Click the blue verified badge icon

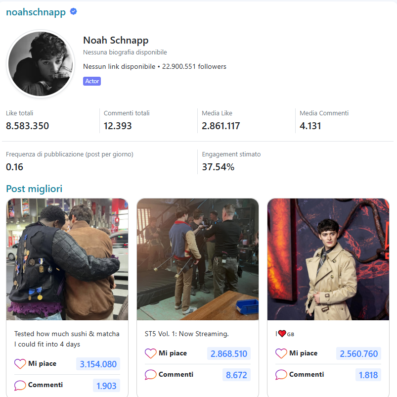pyautogui.click(x=73, y=12)
